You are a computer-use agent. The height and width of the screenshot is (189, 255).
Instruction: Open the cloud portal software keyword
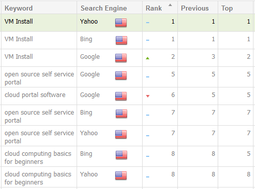point(35,95)
